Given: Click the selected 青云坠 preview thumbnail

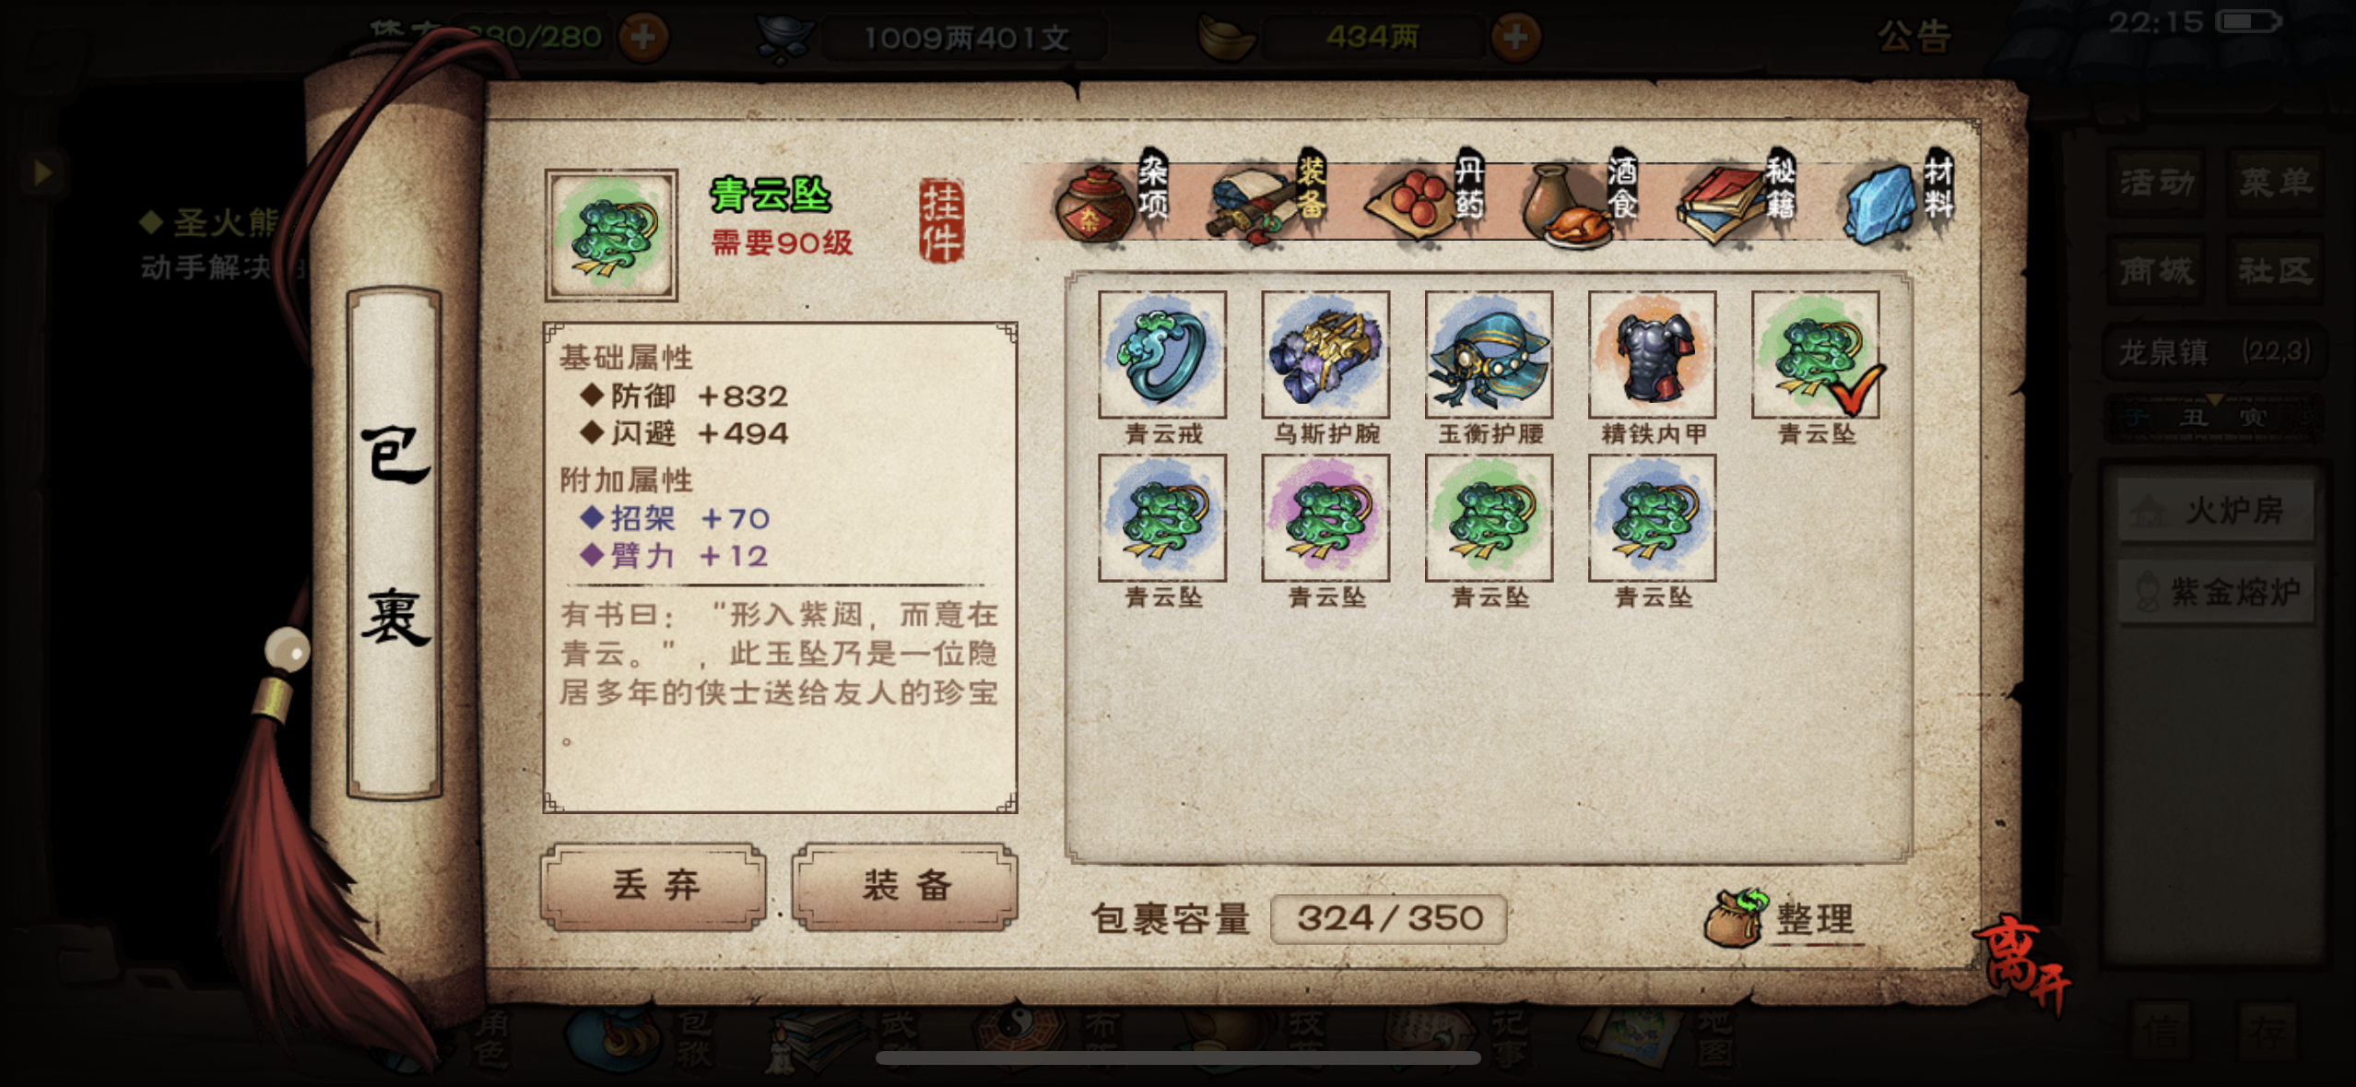Looking at the screenshot, I should 611,235.
